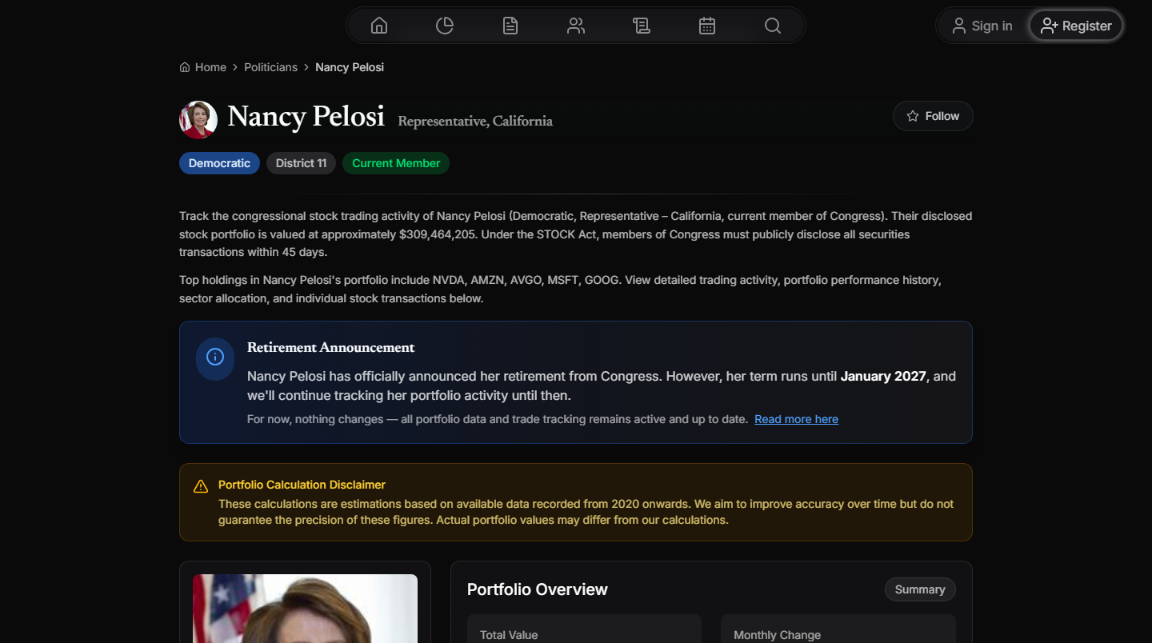Open the Summary button in Portfolio Overview
The image size is (1152, 643).
coord(920,589)
